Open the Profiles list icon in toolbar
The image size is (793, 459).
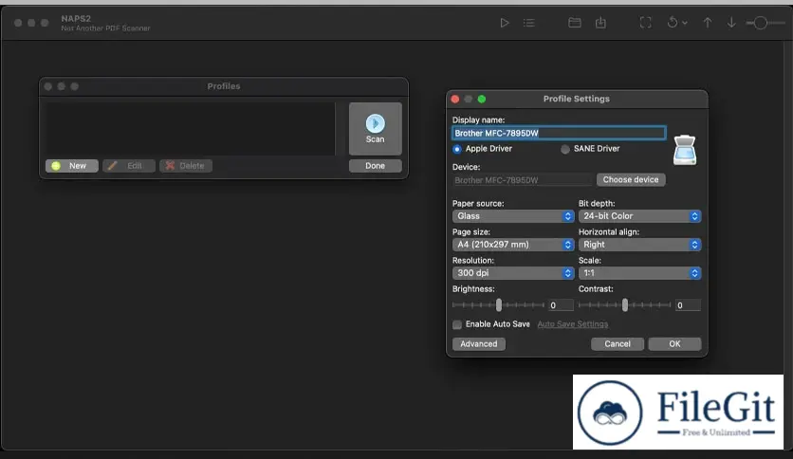(x=529, y=23)
